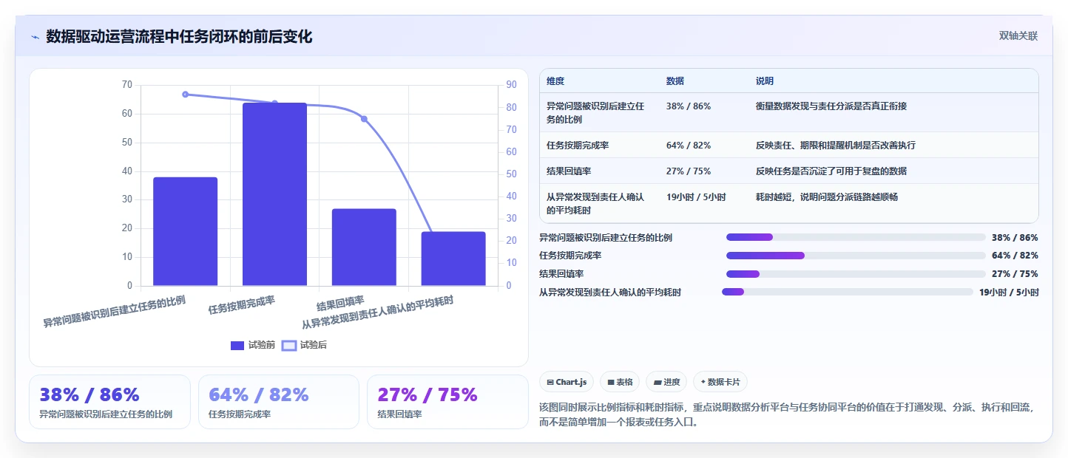Click x-axis label 结果回填率 under chart
Screen dimensions: 1068x458
click(340, 304)
